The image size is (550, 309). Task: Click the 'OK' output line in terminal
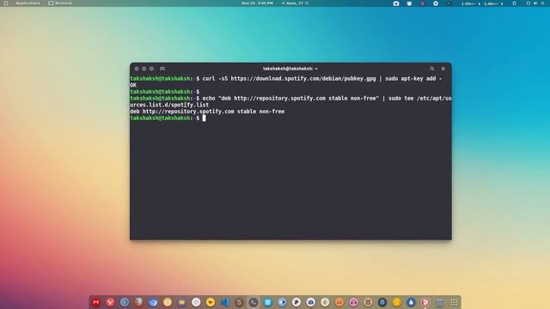(x=133, y=85)
